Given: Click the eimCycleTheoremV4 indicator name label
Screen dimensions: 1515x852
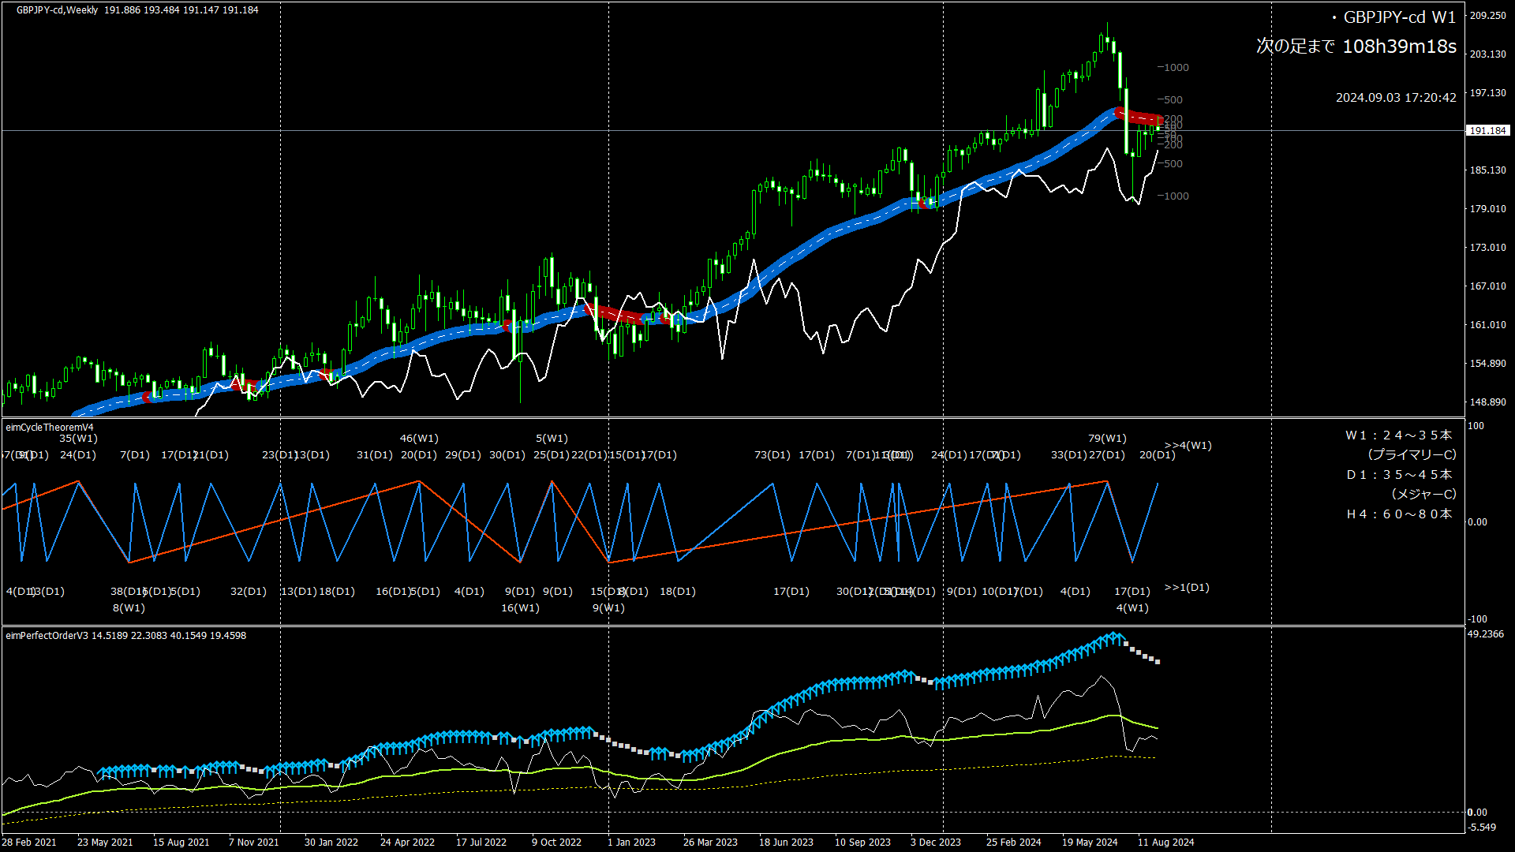Looking at the screenshot, I should [x=50, y=428].
